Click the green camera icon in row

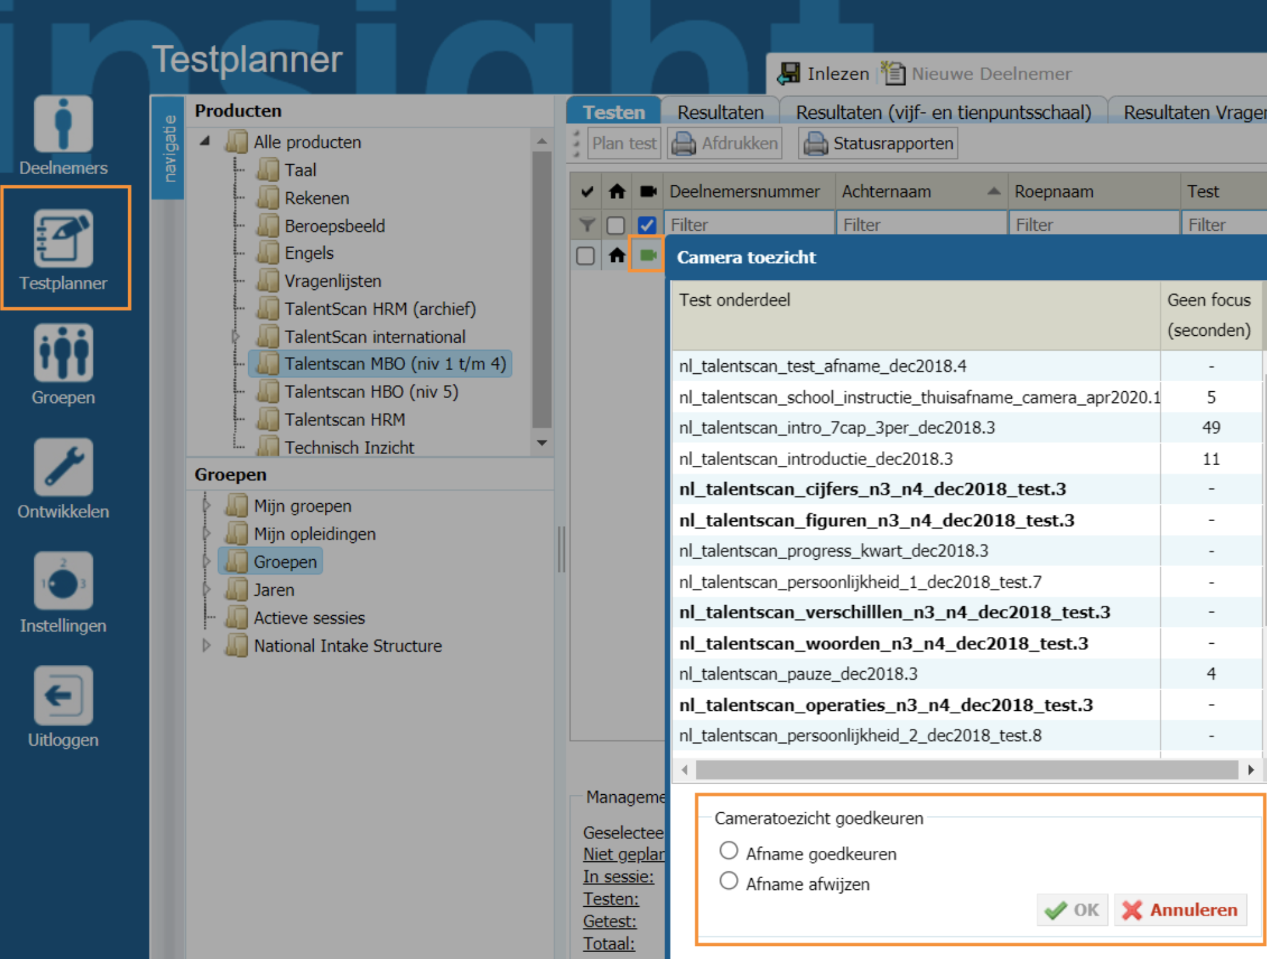pos(647,255)
